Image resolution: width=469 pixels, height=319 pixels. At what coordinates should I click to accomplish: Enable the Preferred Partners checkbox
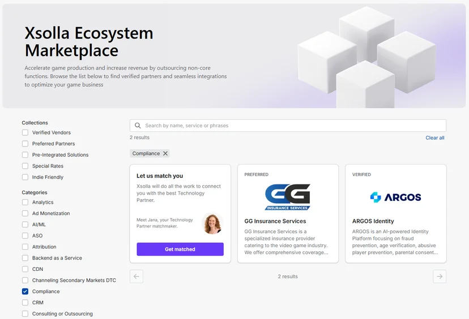coord(25,144)
